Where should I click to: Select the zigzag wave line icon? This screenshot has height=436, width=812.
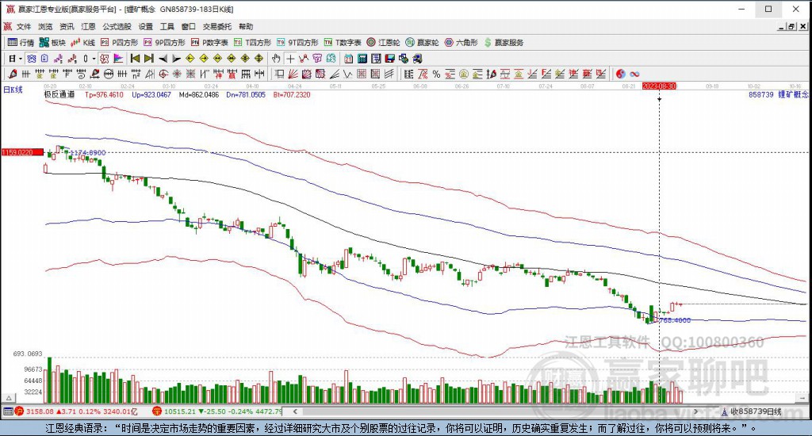347,74
